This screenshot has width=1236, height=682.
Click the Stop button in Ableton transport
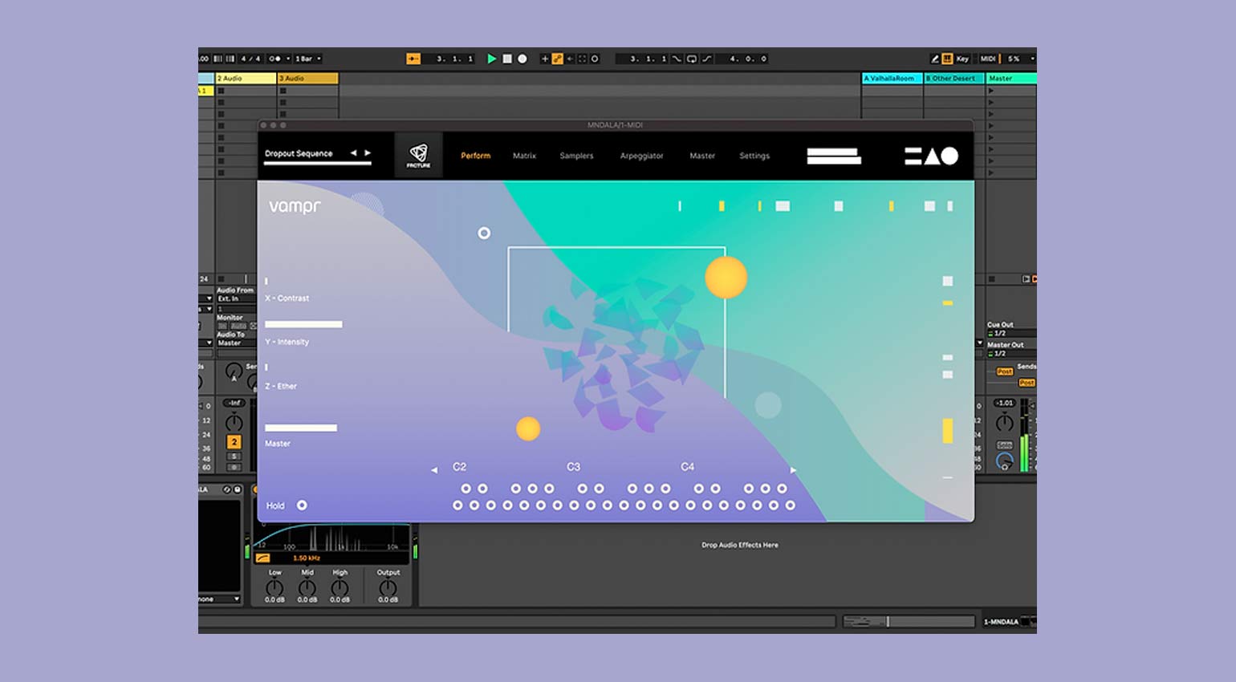coord(507,59)
